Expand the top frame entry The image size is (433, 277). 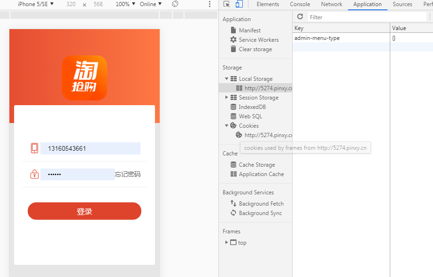click(226, 243)
